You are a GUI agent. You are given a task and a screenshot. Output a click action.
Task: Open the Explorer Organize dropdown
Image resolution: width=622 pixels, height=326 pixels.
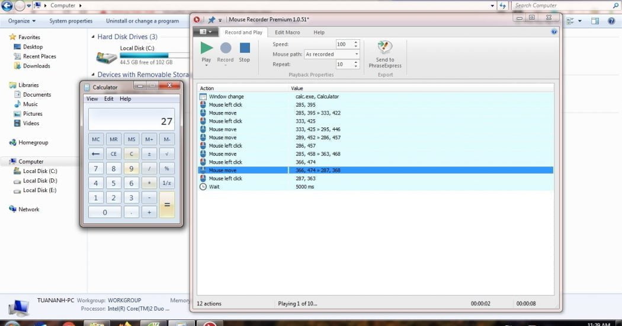coord(22,21)
